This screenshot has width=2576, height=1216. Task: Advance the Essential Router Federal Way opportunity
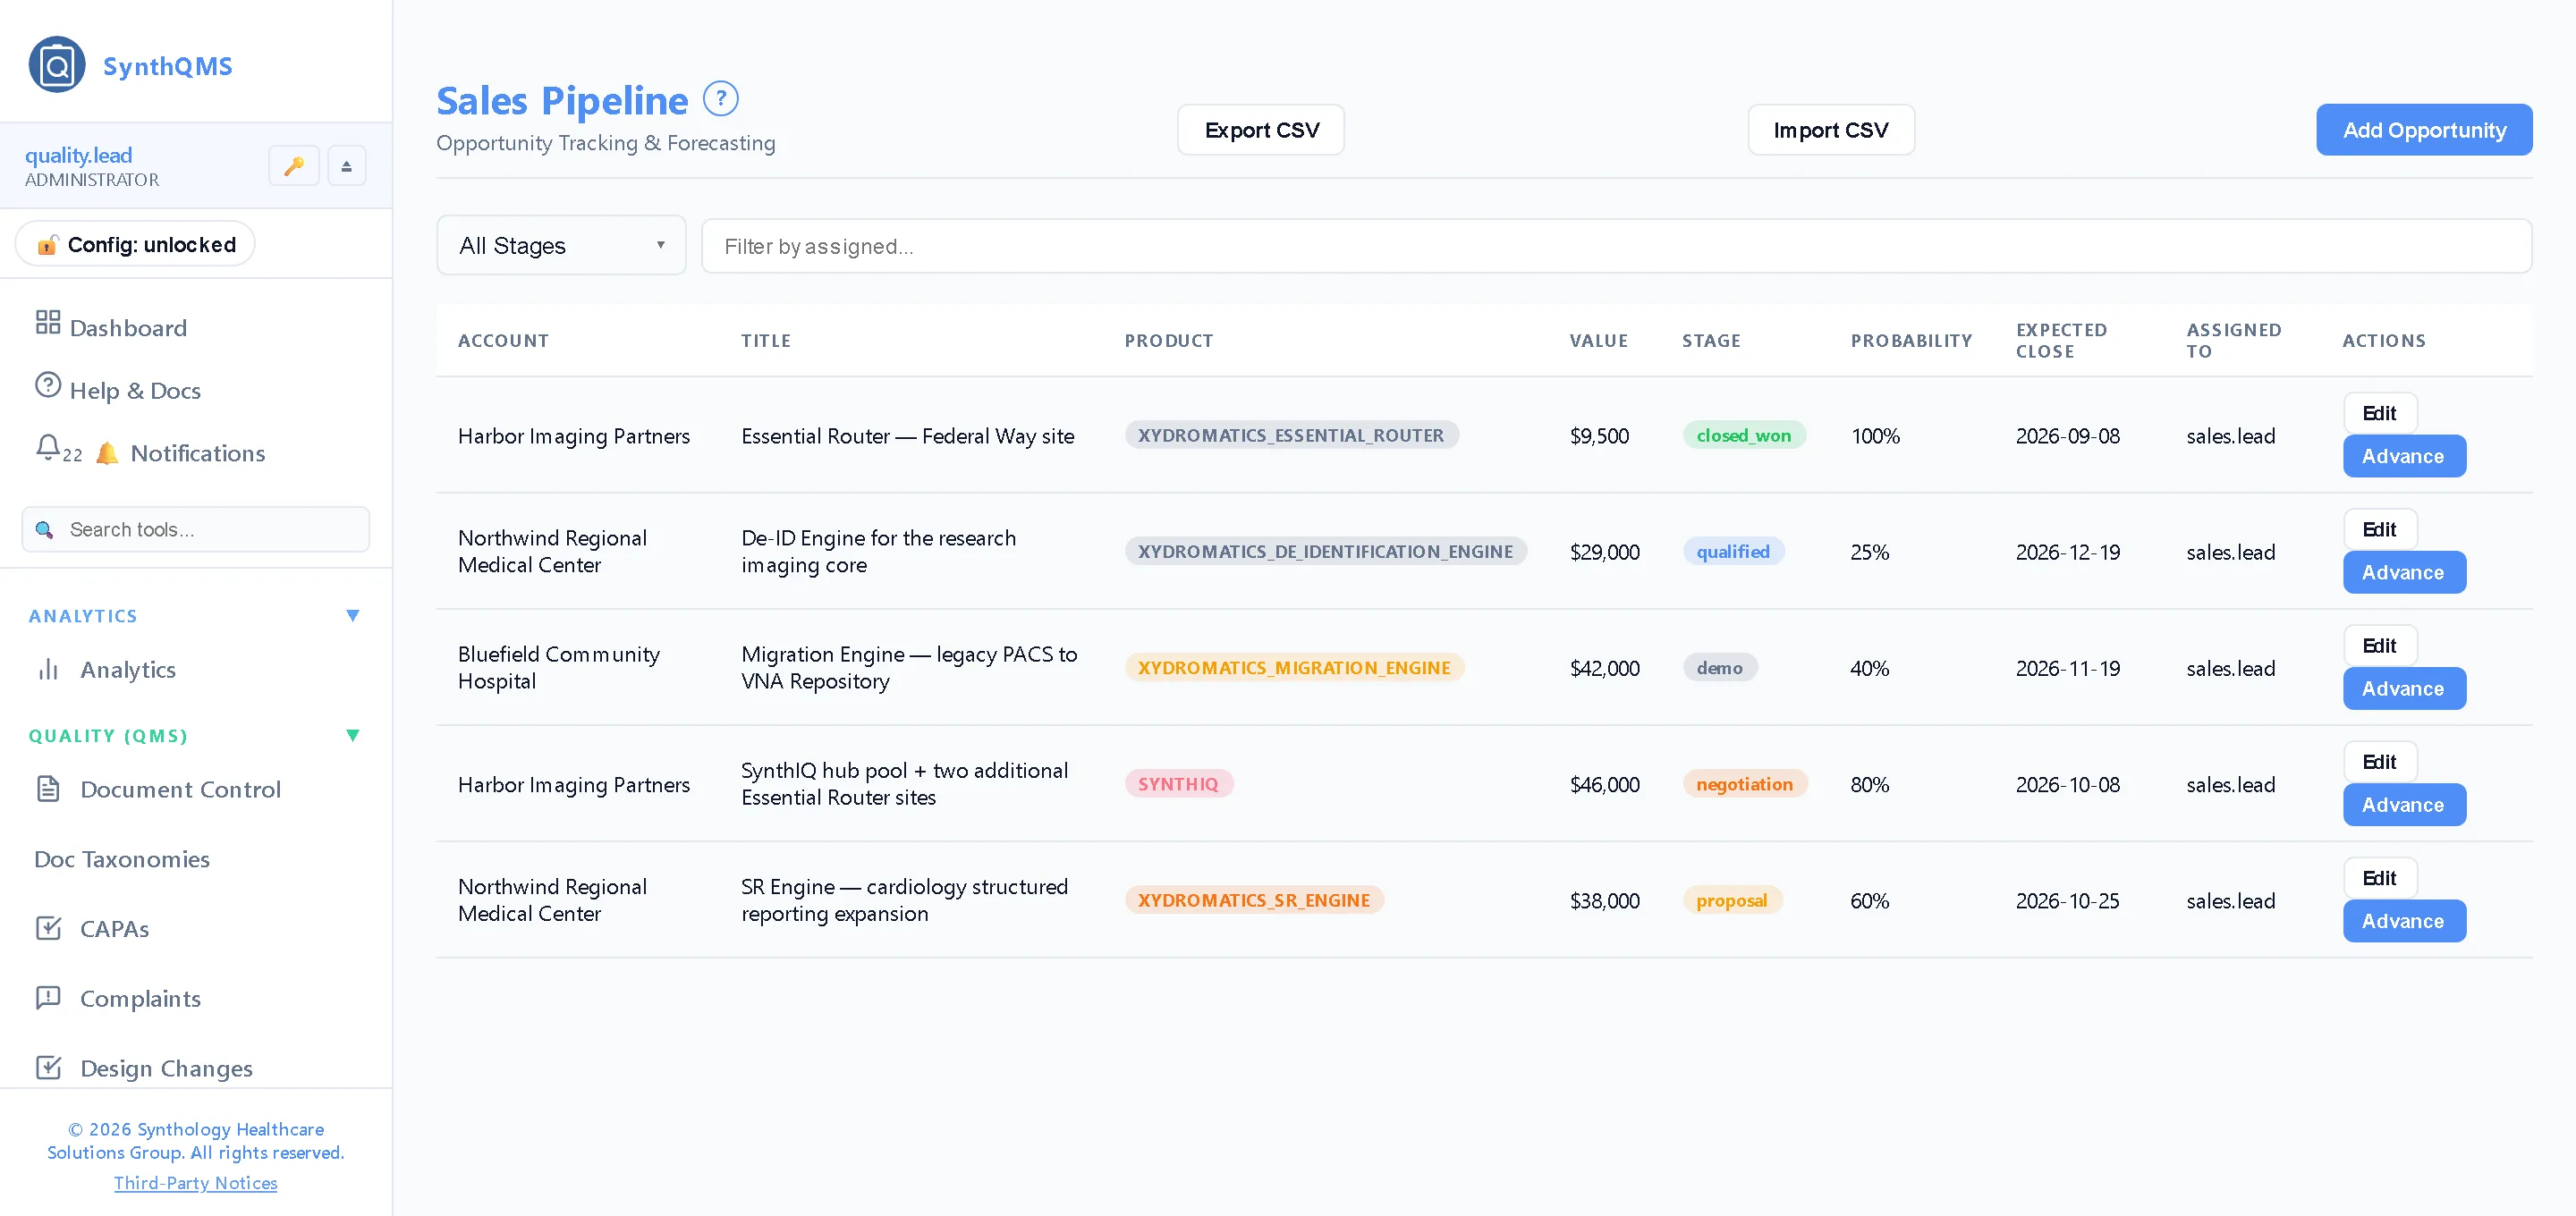point(2403,456)
